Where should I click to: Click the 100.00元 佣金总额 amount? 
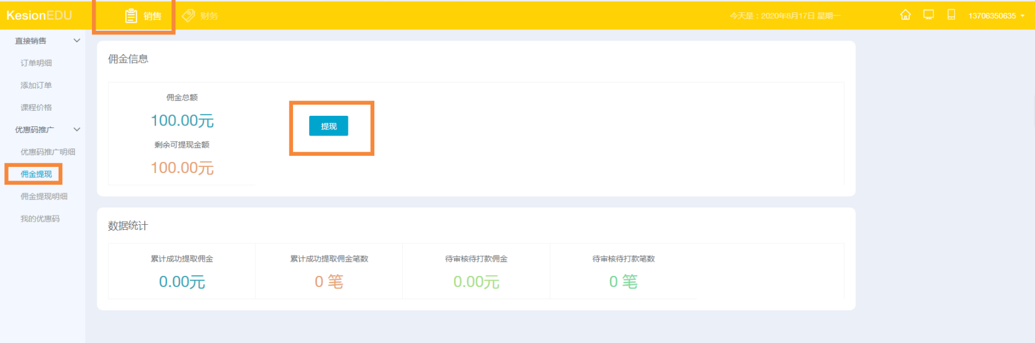click(182, 121)
